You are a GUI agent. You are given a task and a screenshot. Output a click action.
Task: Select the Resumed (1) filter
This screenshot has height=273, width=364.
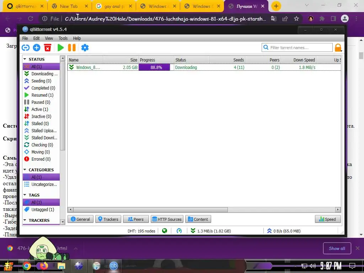pos(41,95)
